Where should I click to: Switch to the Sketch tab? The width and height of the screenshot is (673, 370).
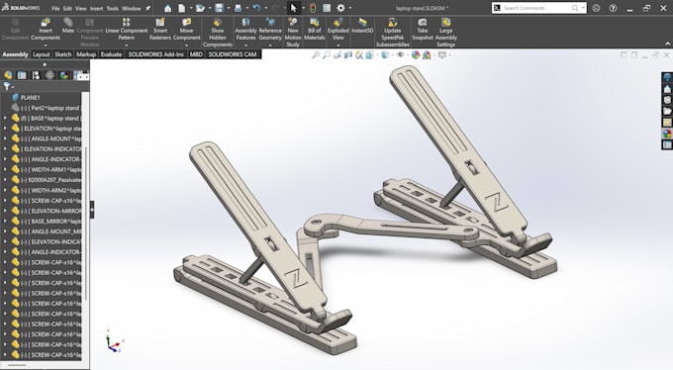point(63,54)
